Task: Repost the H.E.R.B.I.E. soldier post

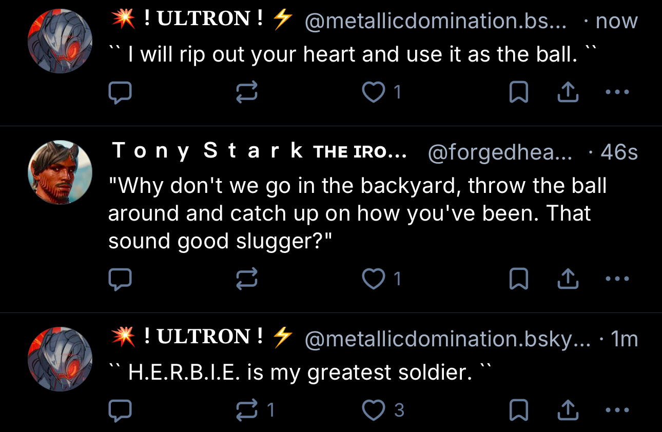Action: (246, 410)
